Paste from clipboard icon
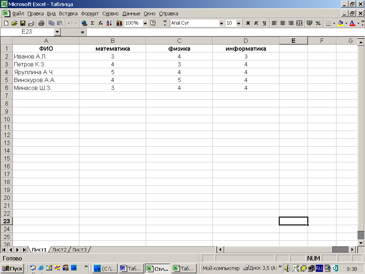The image size is (365, 274). pos(60,23)
